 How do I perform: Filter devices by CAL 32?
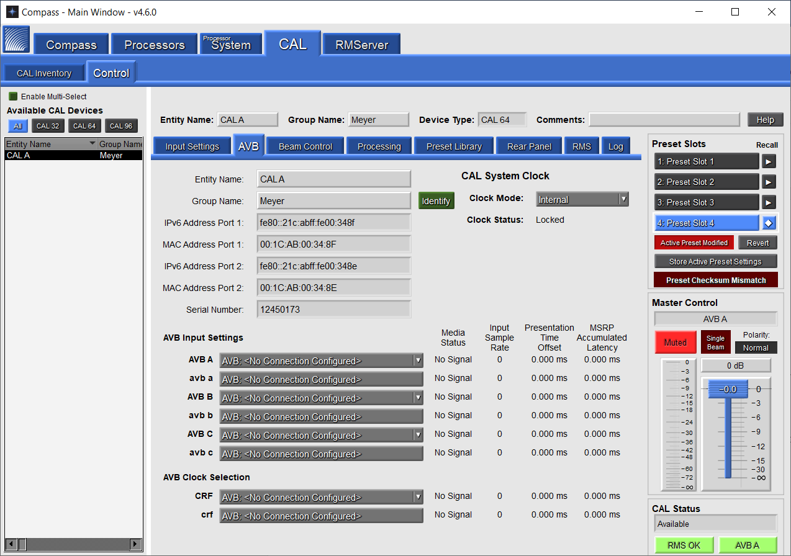click(48, 126)
